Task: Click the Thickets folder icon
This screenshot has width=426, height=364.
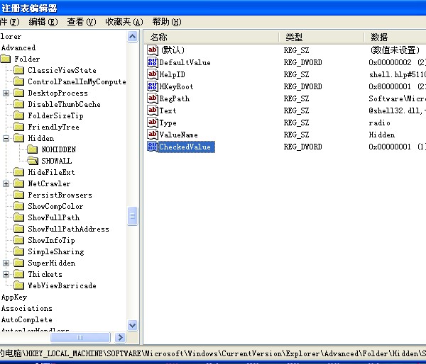Action: (18, 274)
